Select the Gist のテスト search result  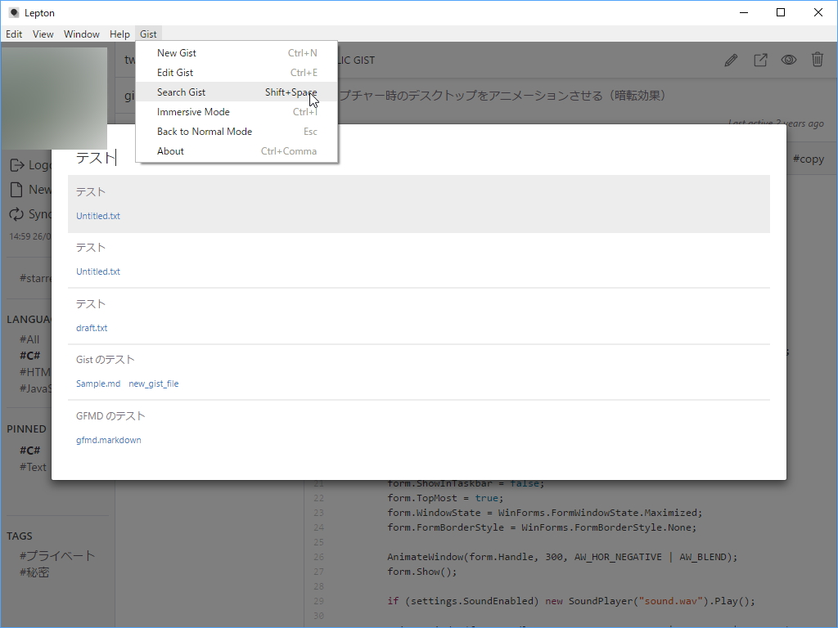pos(418,372)
